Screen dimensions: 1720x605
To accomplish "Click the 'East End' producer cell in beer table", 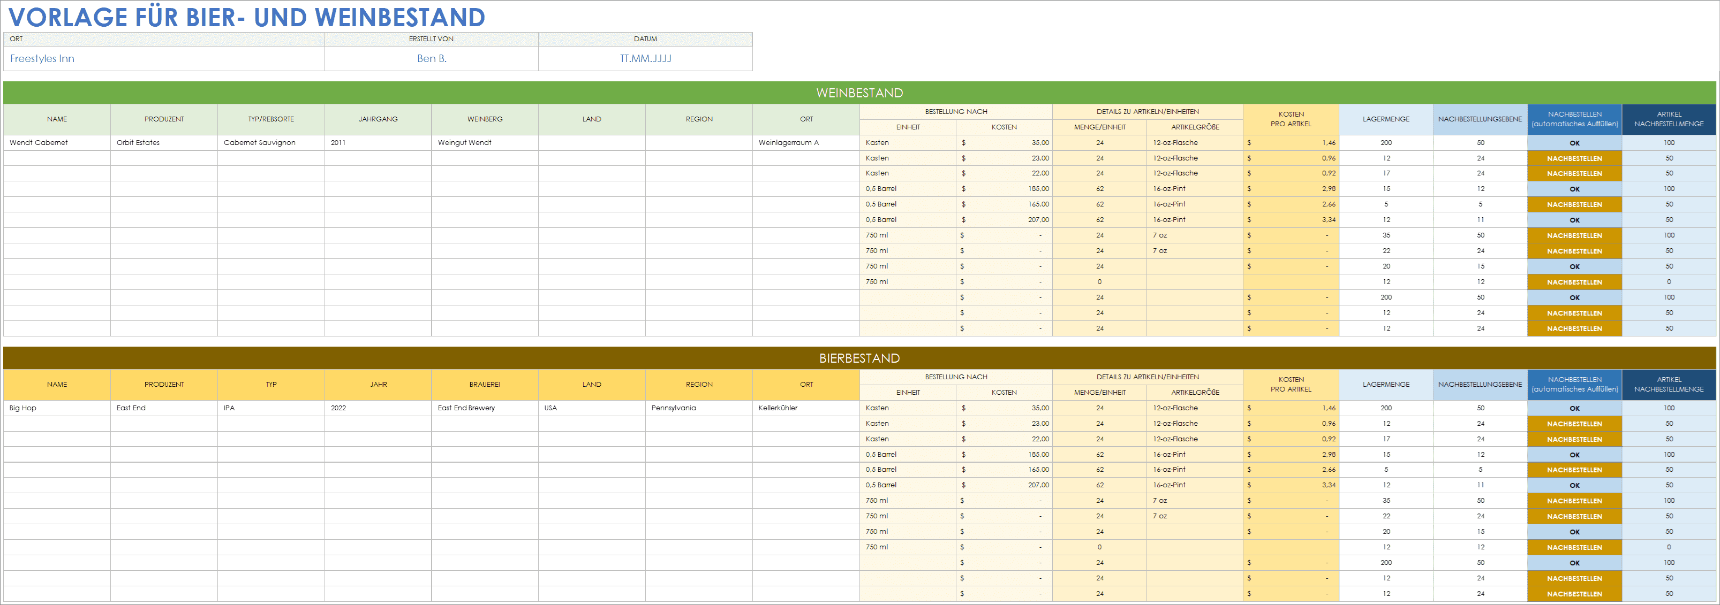I will click(x=163, y=408).
